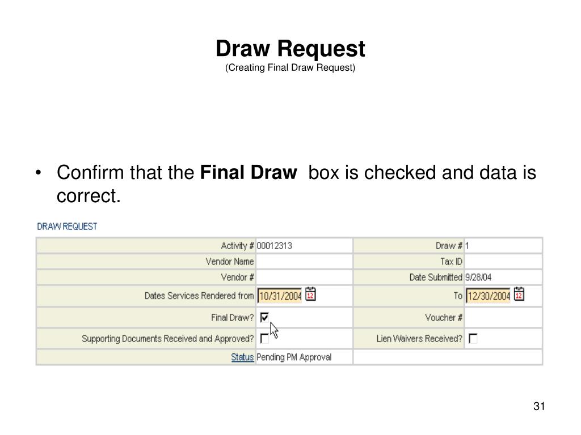
Task: Click the DRAW REQUEST section heading
Action: [x=67, y=227]
